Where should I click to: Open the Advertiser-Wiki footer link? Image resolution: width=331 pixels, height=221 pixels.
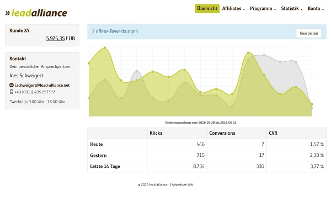pyautogui.click(x=183, y=185)
